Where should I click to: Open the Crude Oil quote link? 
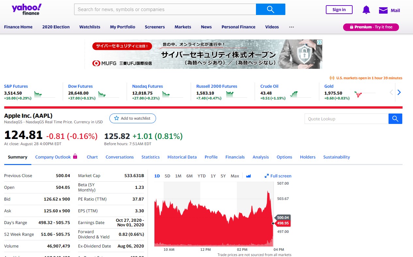[269, 86]
